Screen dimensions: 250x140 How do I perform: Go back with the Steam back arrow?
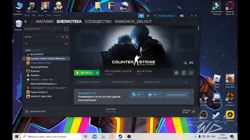26,22
